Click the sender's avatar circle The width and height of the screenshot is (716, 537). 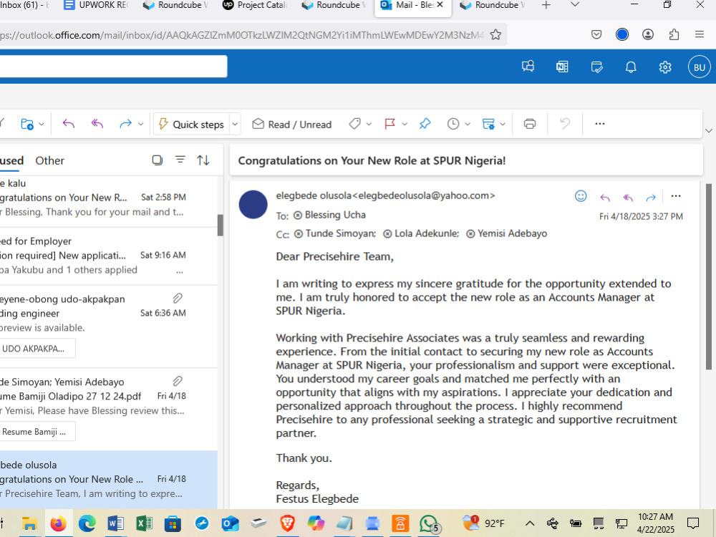click(x=253, y=205)
